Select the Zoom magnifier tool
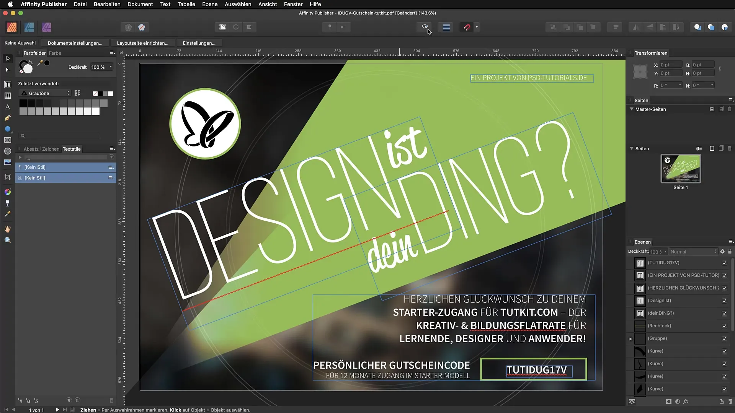735x413 pixels. pos(8,240)
